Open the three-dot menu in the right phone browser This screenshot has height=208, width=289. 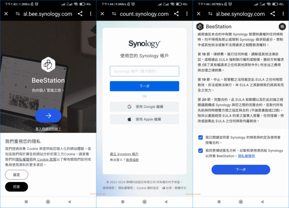283,14
